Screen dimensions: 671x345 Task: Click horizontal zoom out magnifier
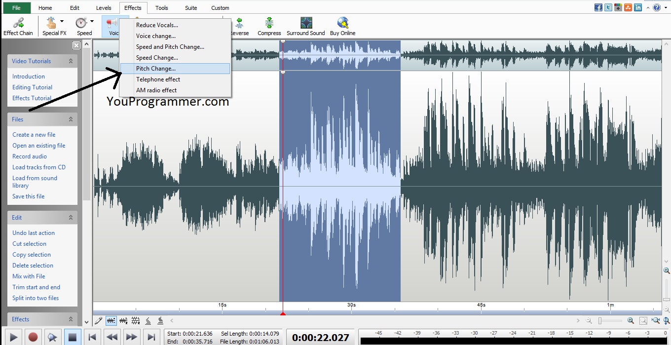coord(589,320)
